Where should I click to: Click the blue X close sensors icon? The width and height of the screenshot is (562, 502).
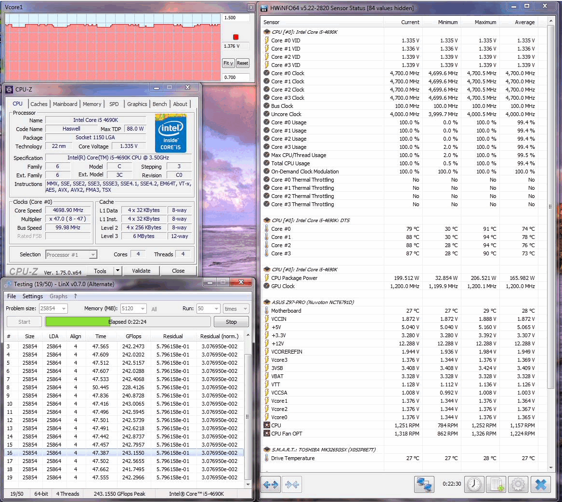coord(540,485)
